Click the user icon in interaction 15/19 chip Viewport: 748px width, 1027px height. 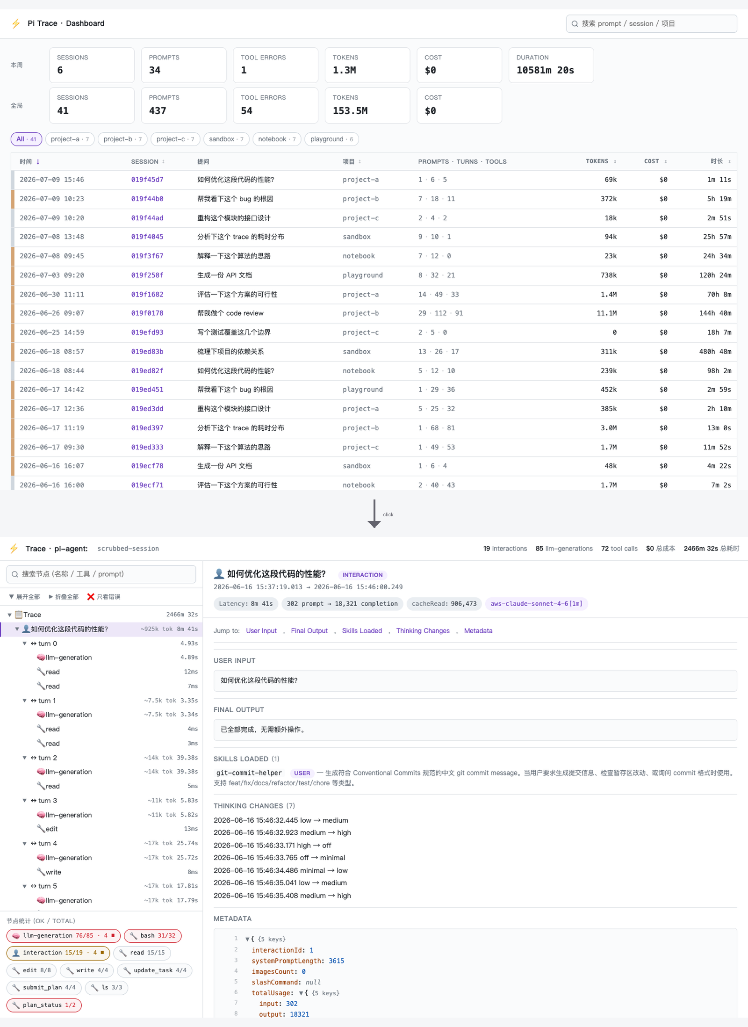[x=16, y=953]
